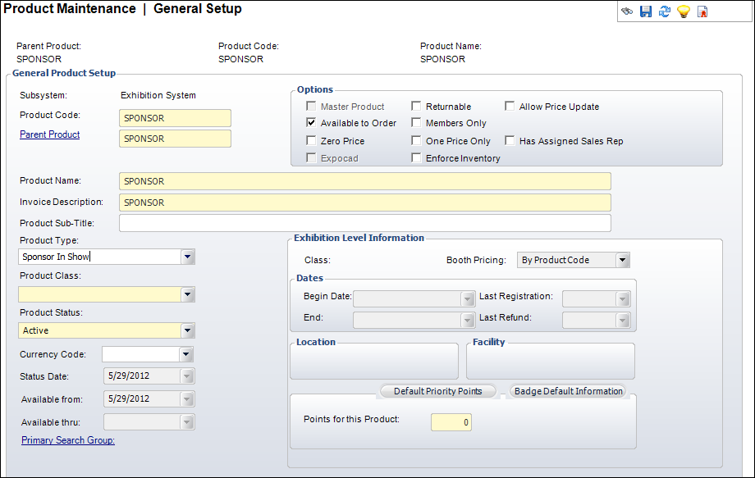Click the Product Sub-Title text field
The width and height of the screenshot is (755, 478).
(364, 223)
